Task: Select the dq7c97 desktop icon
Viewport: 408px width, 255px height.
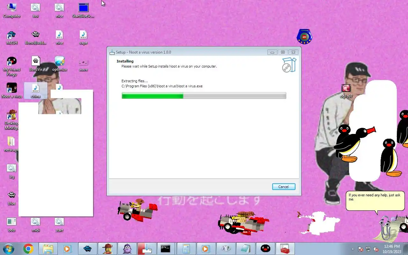Action: click(x=346, y=91)
